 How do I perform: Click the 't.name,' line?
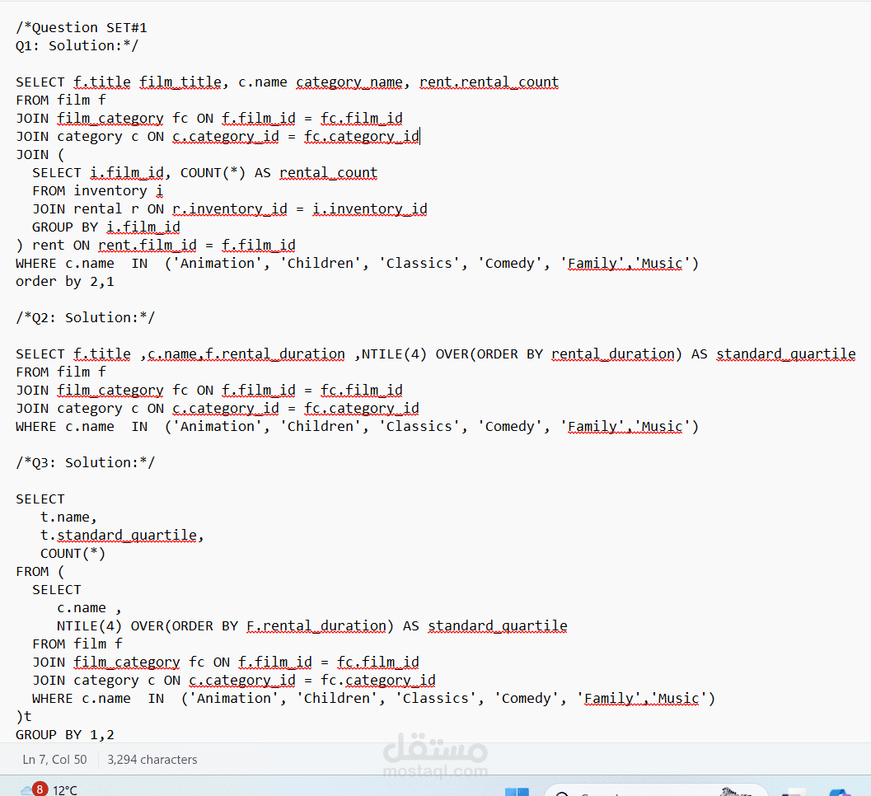pos(69,517)
